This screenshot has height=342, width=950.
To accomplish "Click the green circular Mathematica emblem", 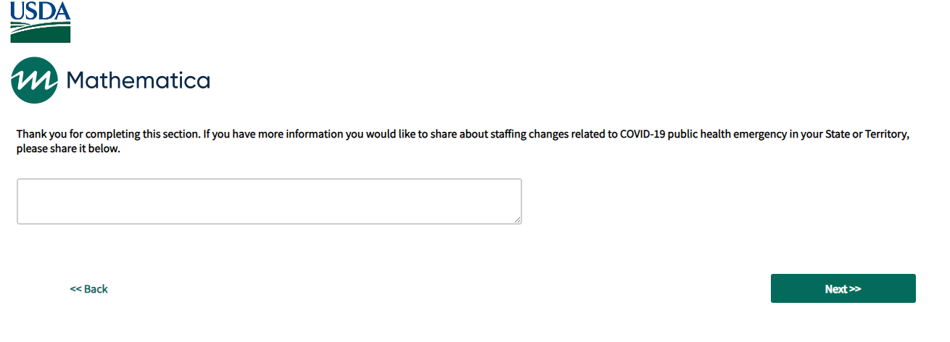I will coord(34,80).
